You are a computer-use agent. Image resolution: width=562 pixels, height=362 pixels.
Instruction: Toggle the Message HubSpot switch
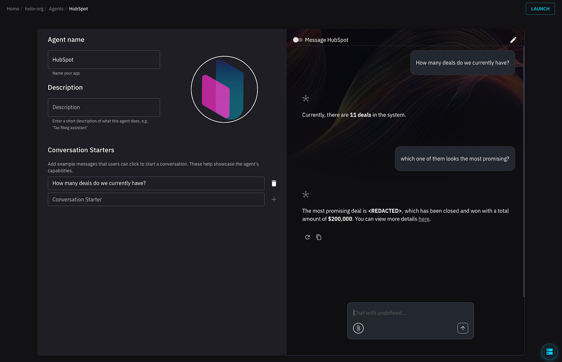coord(298,40)
